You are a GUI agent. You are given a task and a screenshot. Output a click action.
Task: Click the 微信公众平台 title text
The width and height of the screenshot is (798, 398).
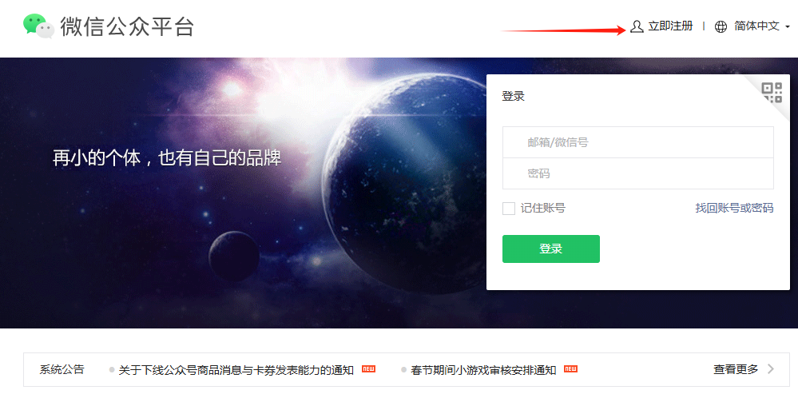127,26
